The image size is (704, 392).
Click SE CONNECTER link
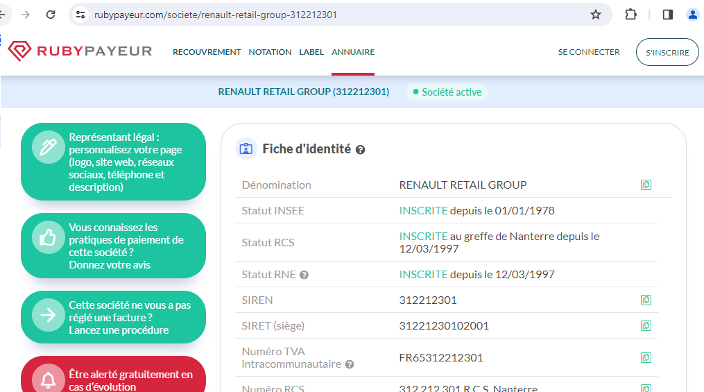pyautogui.click(x=589, y=51)
